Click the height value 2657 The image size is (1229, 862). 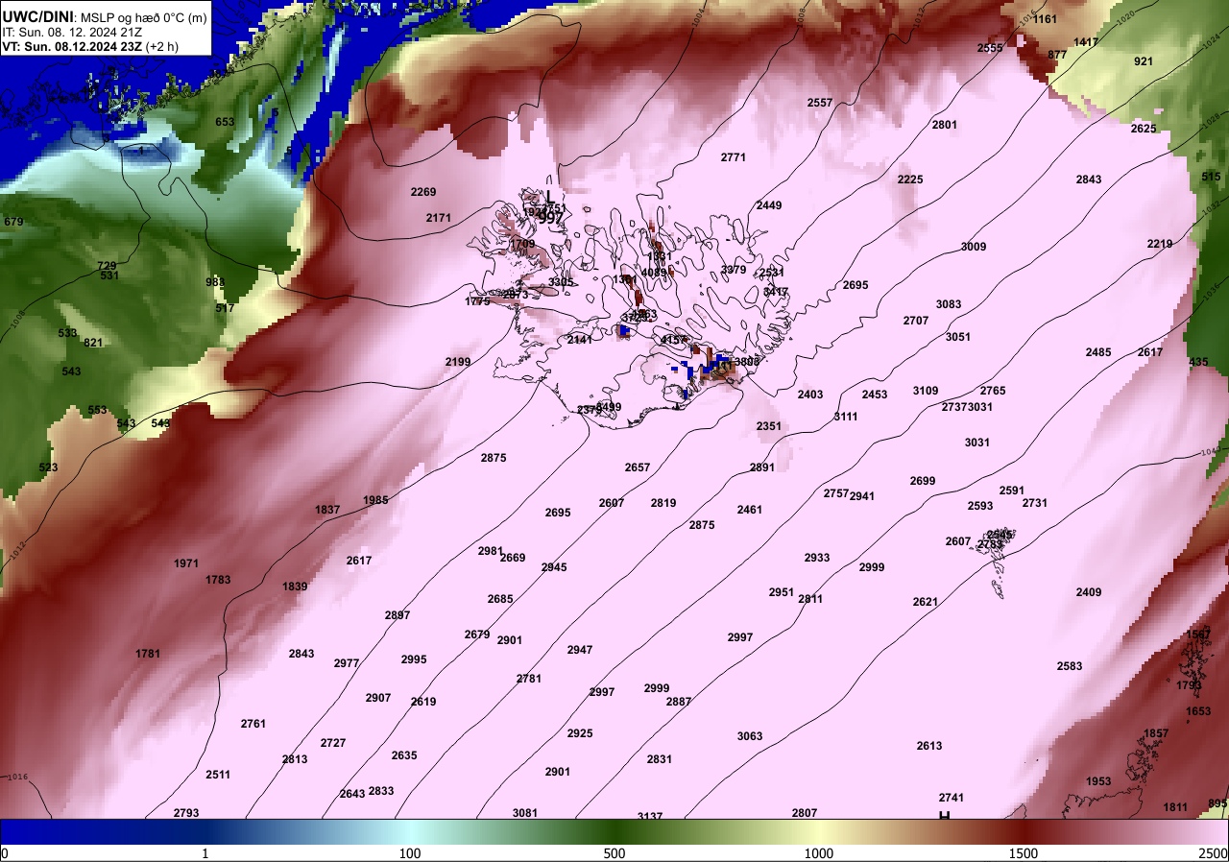(638, 467)
